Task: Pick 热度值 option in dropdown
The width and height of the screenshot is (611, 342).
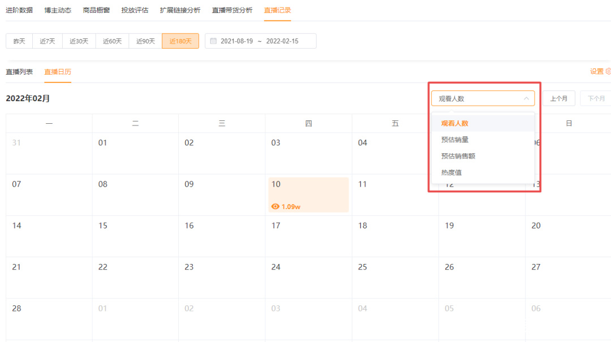Action: pos(451,172)
